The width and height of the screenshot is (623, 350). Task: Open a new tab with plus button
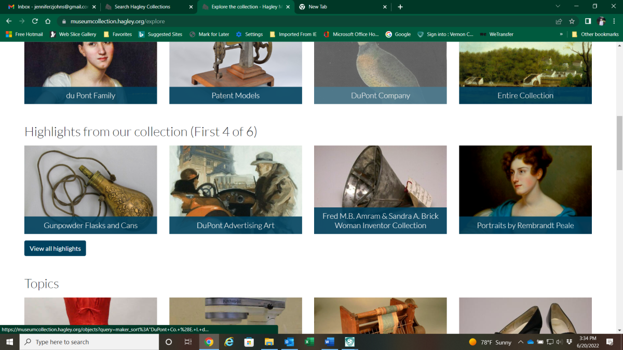pyautogui.click(x=400, y=7)
